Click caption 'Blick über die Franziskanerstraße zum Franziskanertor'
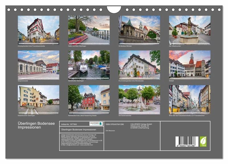228x164 pixels. tap(187, 116)
